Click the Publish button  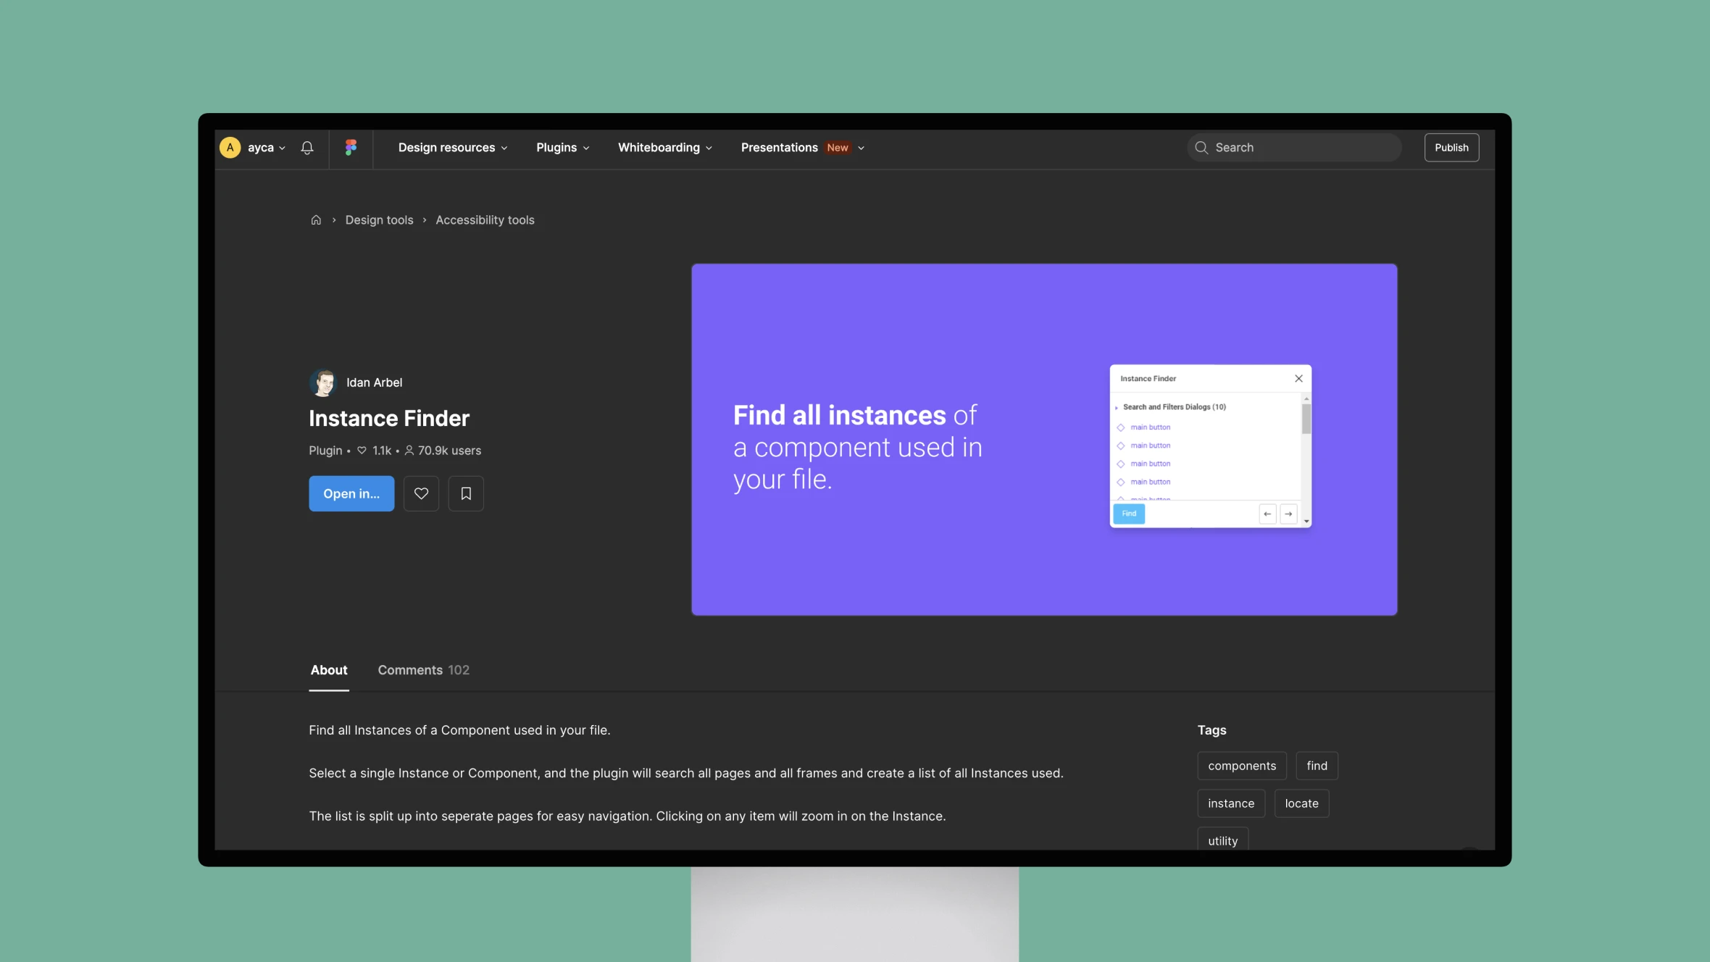point(1451,146)
